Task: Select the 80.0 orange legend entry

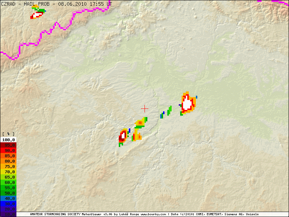Action: tap(8, 161)
